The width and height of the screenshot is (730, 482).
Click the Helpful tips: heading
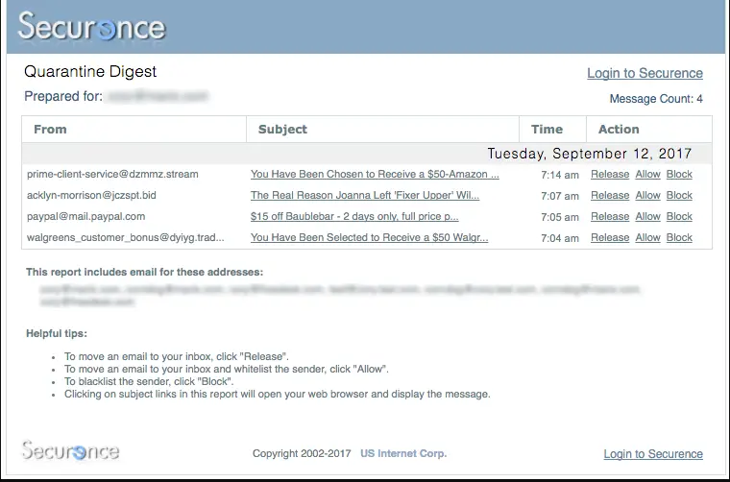pos(57,333)
